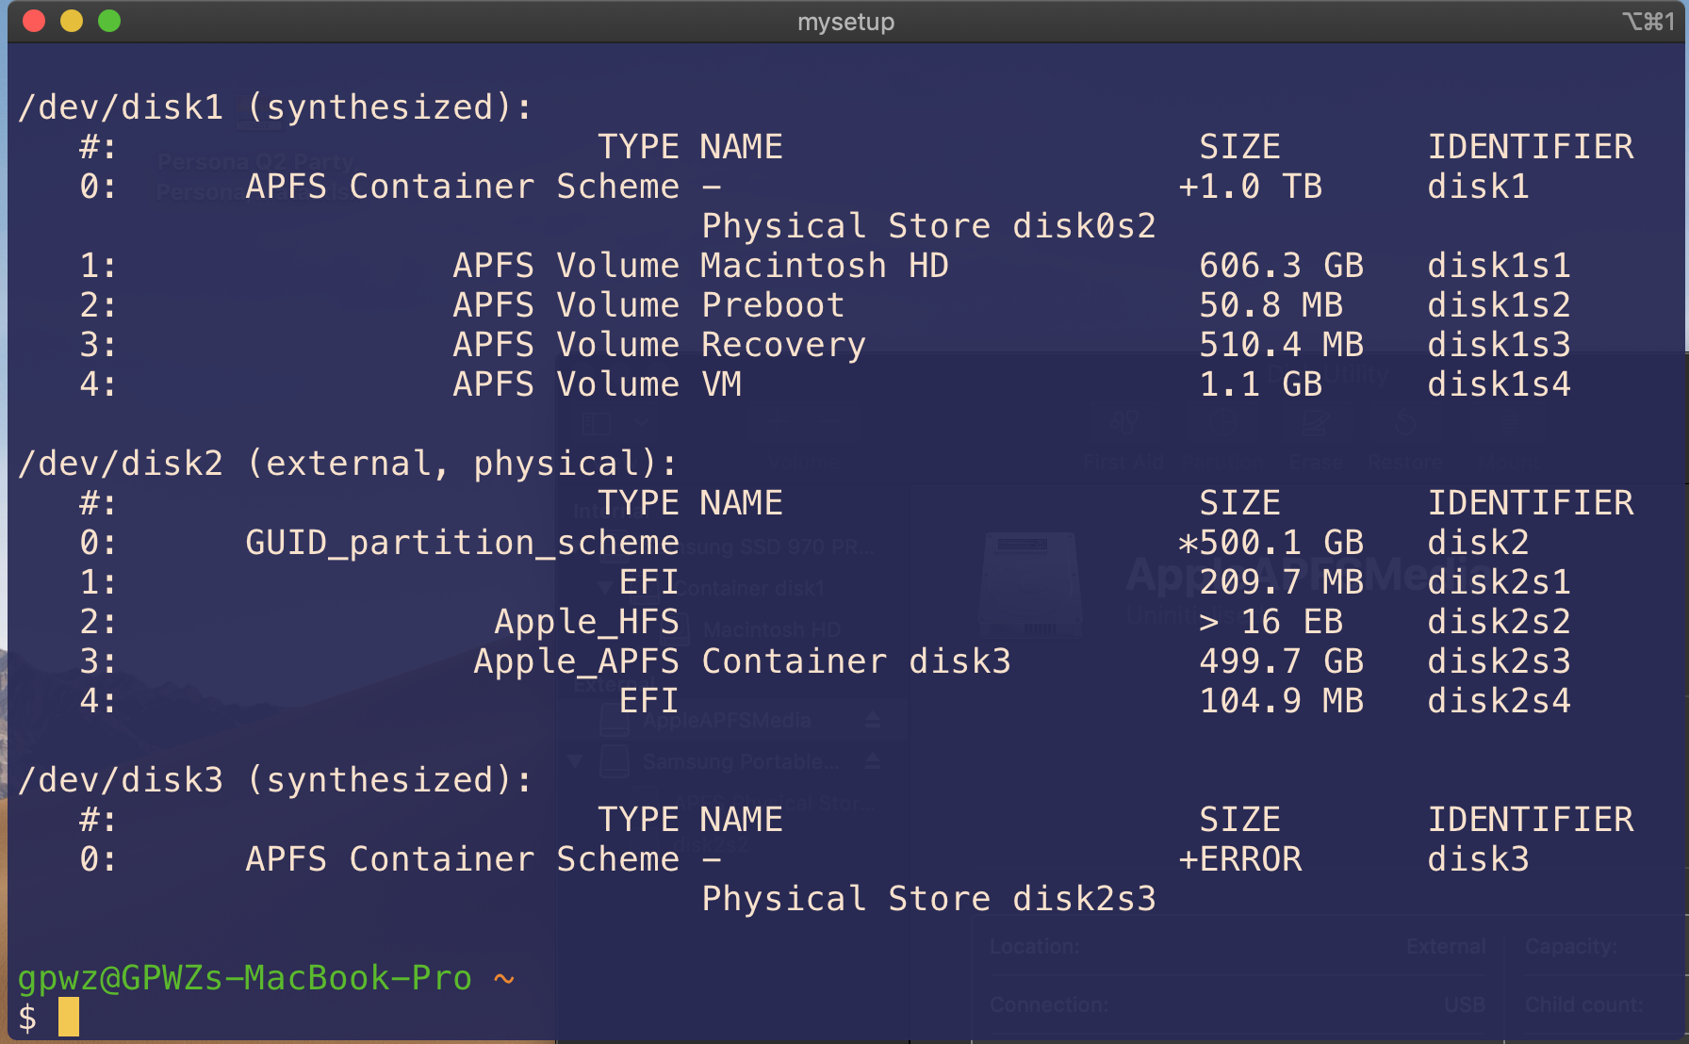
Task: Click the 'Preboot' volume name
Action: point(773,305)
